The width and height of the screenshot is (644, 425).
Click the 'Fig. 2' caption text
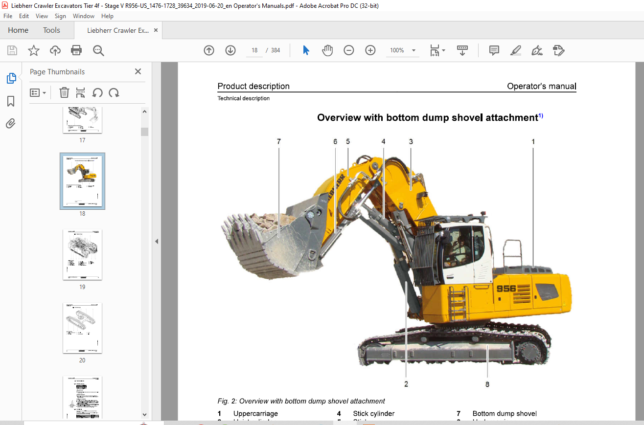pos(301,401)
